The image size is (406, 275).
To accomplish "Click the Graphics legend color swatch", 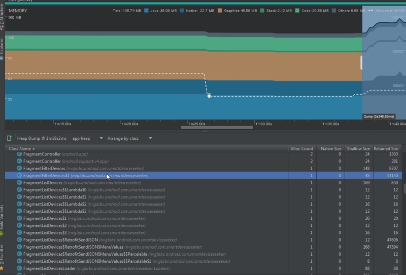I will coord(220,11).
